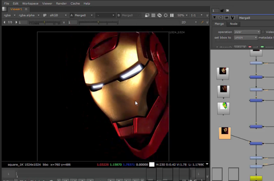Click the max panels number field

coord(215,11)
